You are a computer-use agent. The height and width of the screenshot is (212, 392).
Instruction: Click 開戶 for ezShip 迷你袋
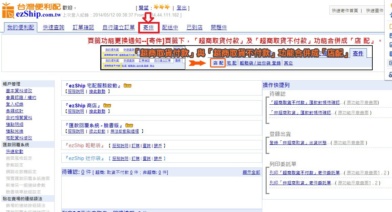tap(158, 158)
